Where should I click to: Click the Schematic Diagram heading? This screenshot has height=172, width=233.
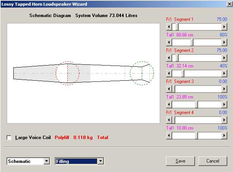pos(50,16)
